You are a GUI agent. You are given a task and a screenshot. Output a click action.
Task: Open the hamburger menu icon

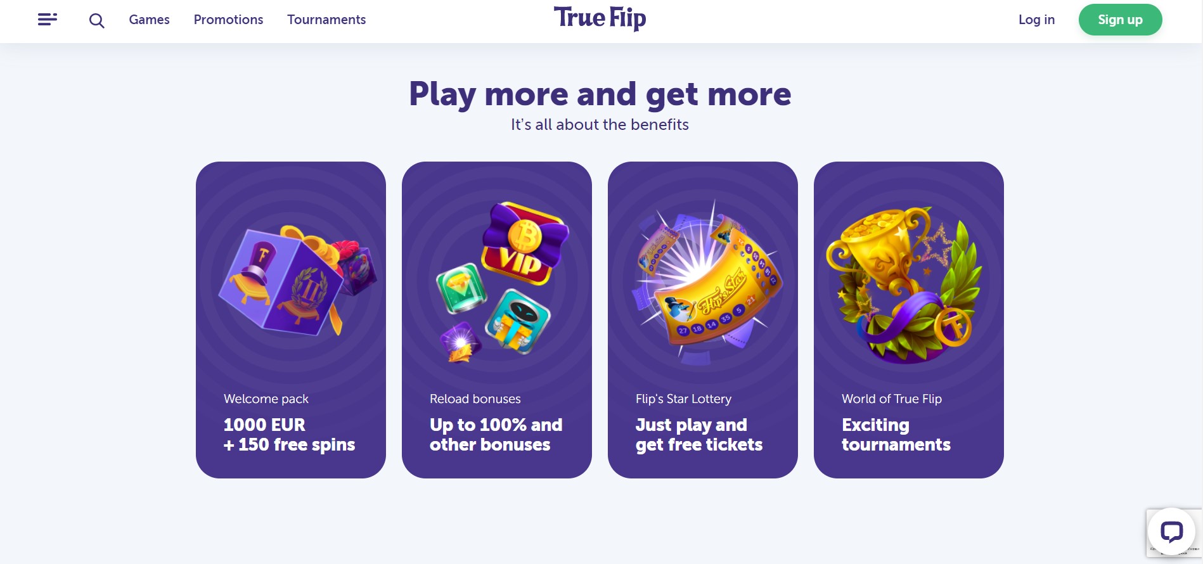tap(48, 20)
